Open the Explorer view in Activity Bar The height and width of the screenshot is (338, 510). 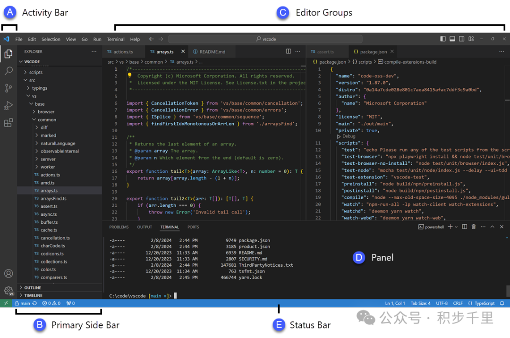pos(8,54)
